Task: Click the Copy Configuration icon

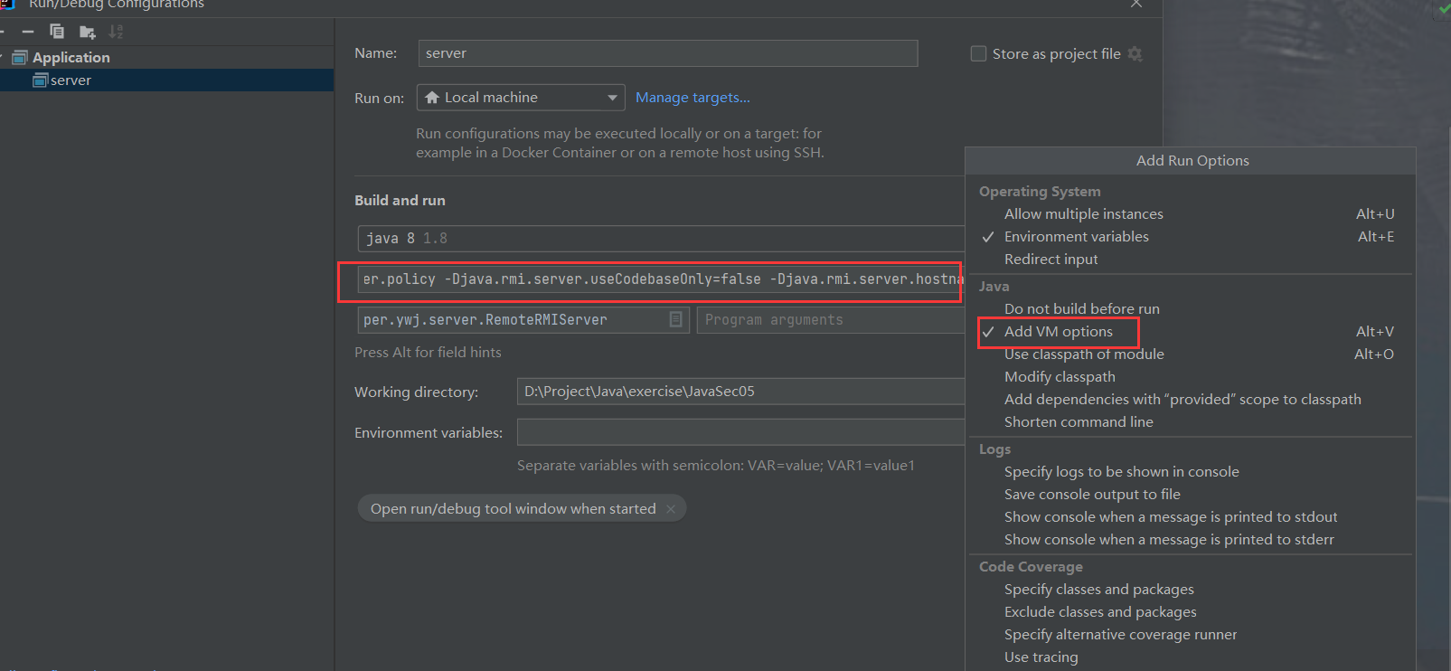Action: tap(57, 32)
